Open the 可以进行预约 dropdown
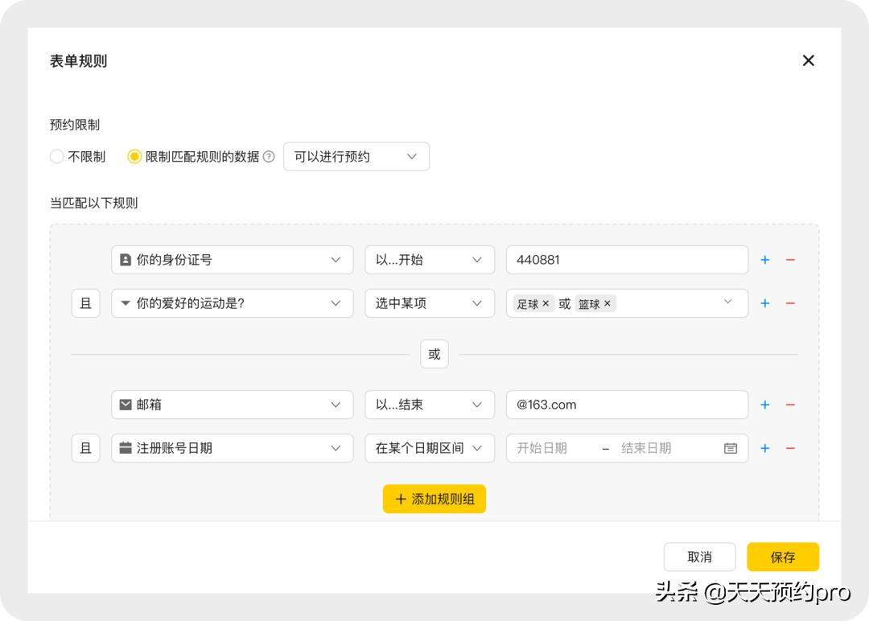 coord(356,157)
